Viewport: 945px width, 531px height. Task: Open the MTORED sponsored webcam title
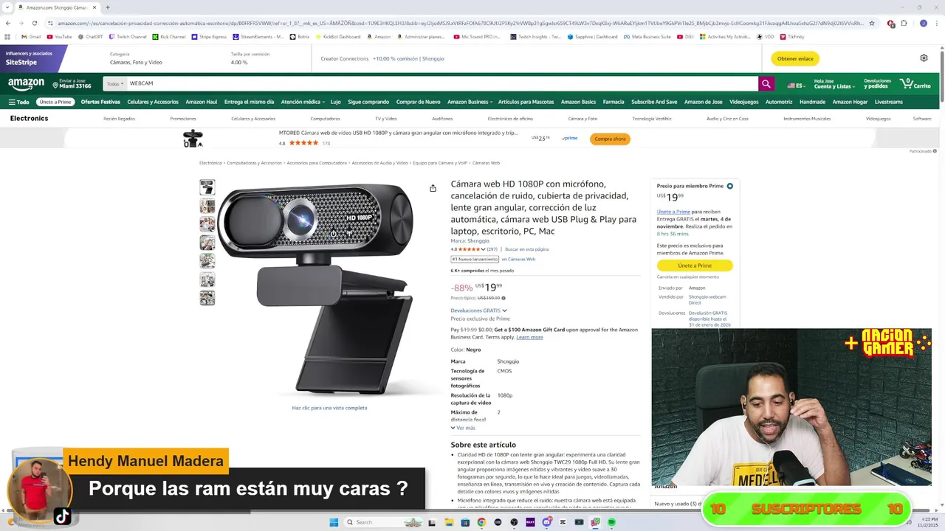click(398, 133)
